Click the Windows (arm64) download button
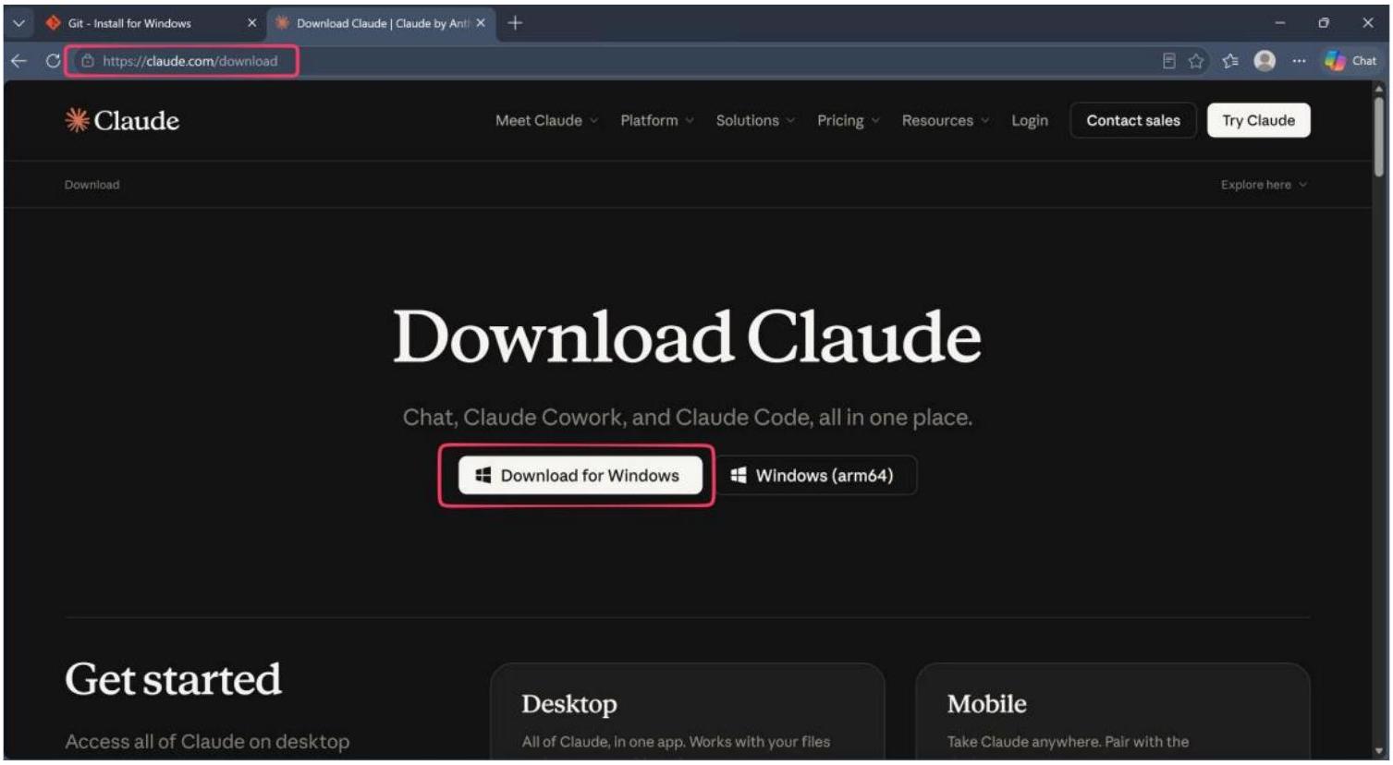Viewport: 1393px width, 765px height. click(813, 476)
